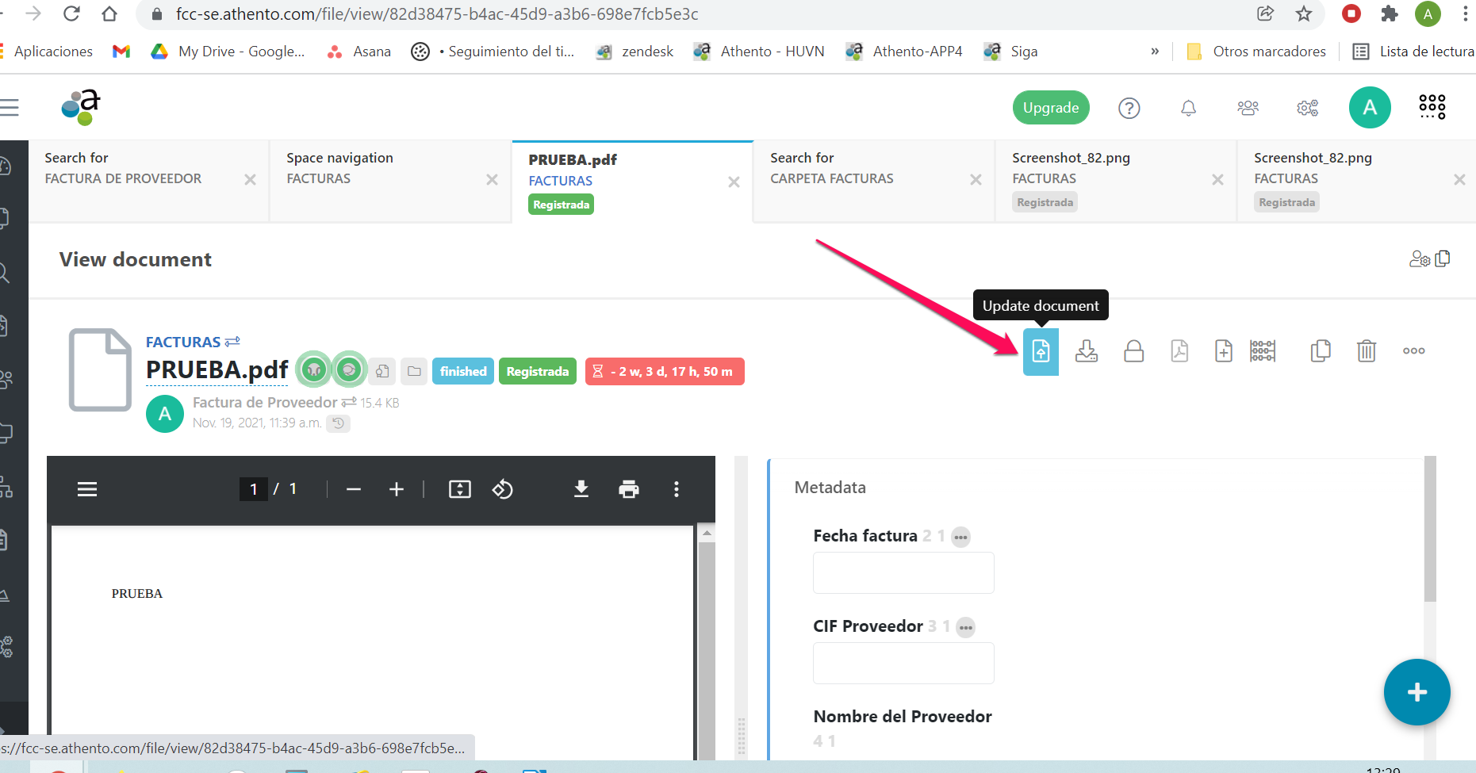The height and width of the screenshot is (773, 1476).
Task: Print the PDF from viewer toolbar
Action: coord(628,489)
